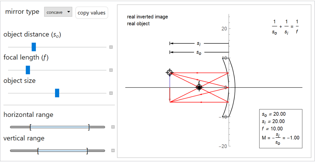
Task: Click right bracket of horizontal range
Action: point(89,127)
